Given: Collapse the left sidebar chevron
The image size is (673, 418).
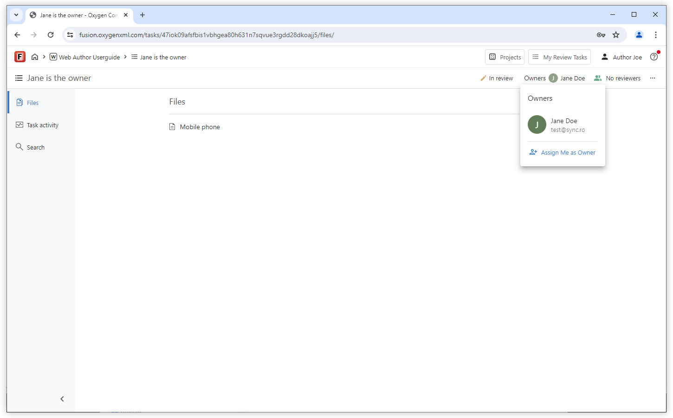Looking at the screenshot, I should pos(62,399).
